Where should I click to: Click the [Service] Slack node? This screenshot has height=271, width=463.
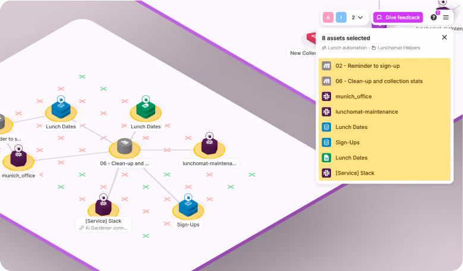click(103, 207)
